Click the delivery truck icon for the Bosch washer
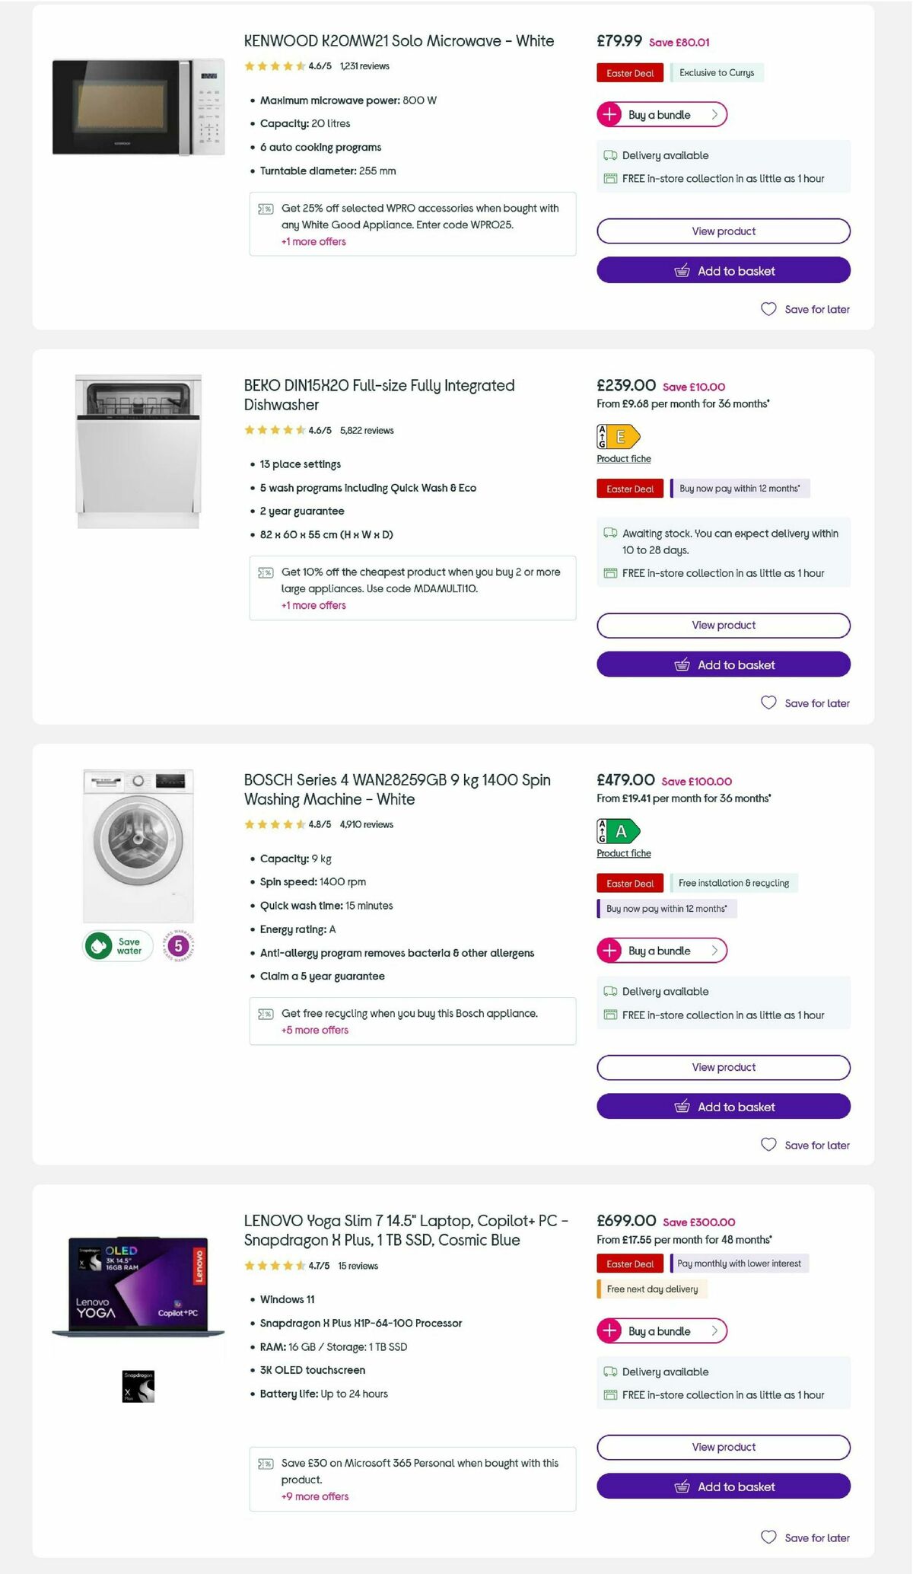Image resolution: width=913 pixels, height=1574 pixels. 609,992
